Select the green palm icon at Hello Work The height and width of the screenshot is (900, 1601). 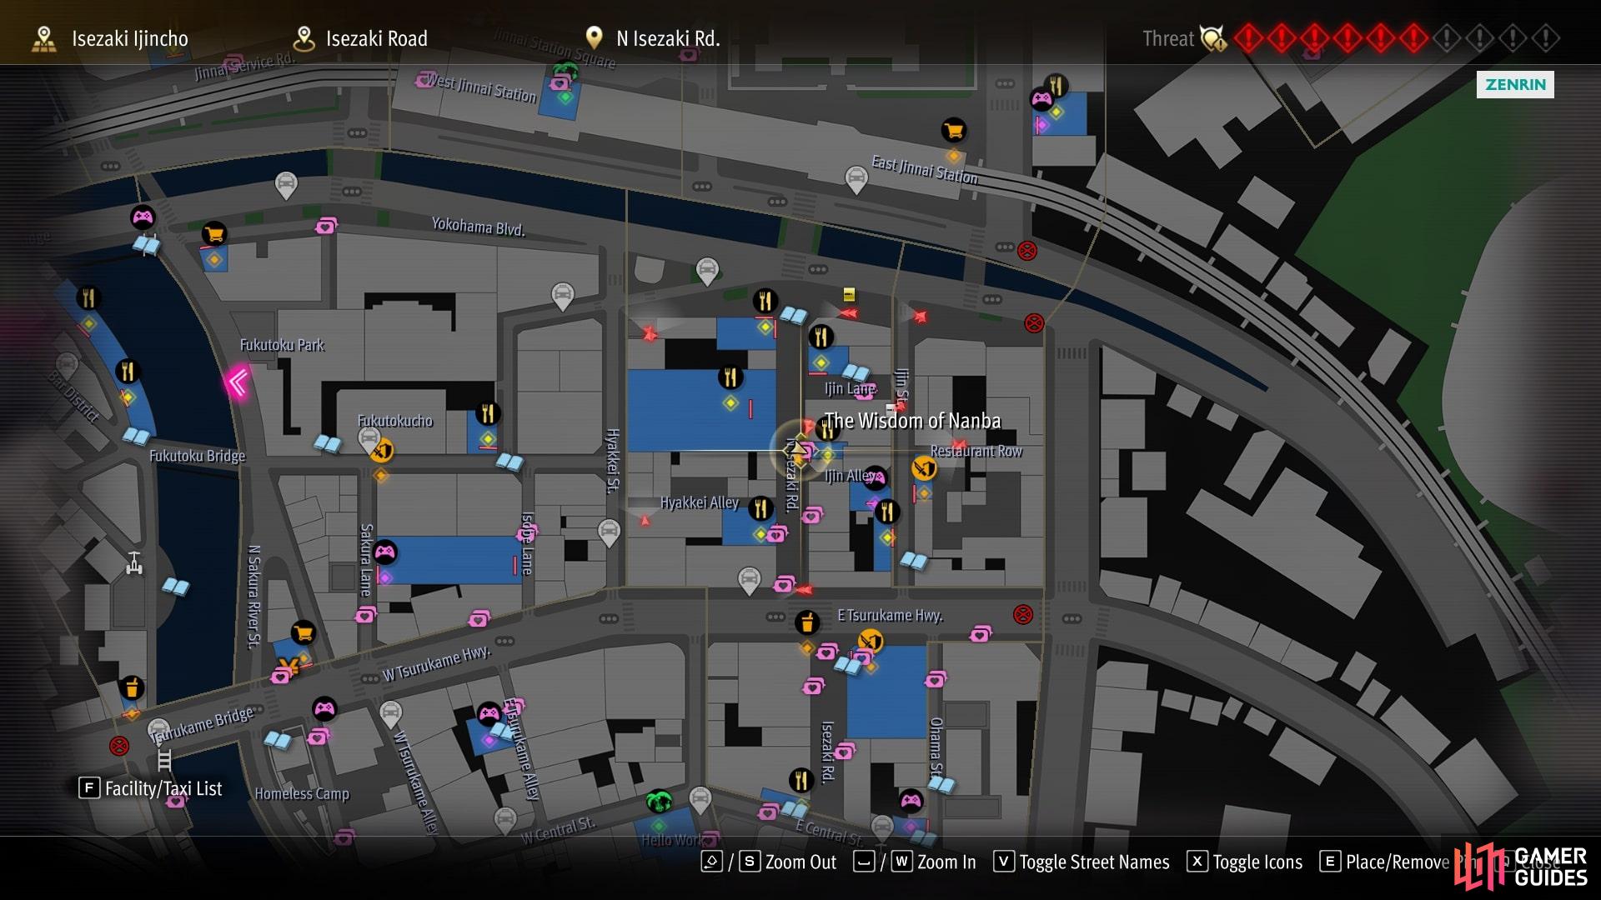[660, 802]
